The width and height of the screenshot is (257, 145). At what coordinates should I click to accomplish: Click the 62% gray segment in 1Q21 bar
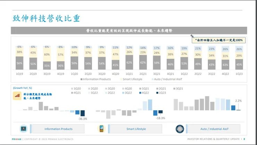129,62
